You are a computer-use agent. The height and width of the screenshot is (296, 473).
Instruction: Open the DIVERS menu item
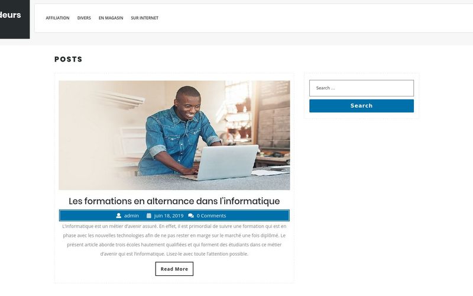pos(84,18)
